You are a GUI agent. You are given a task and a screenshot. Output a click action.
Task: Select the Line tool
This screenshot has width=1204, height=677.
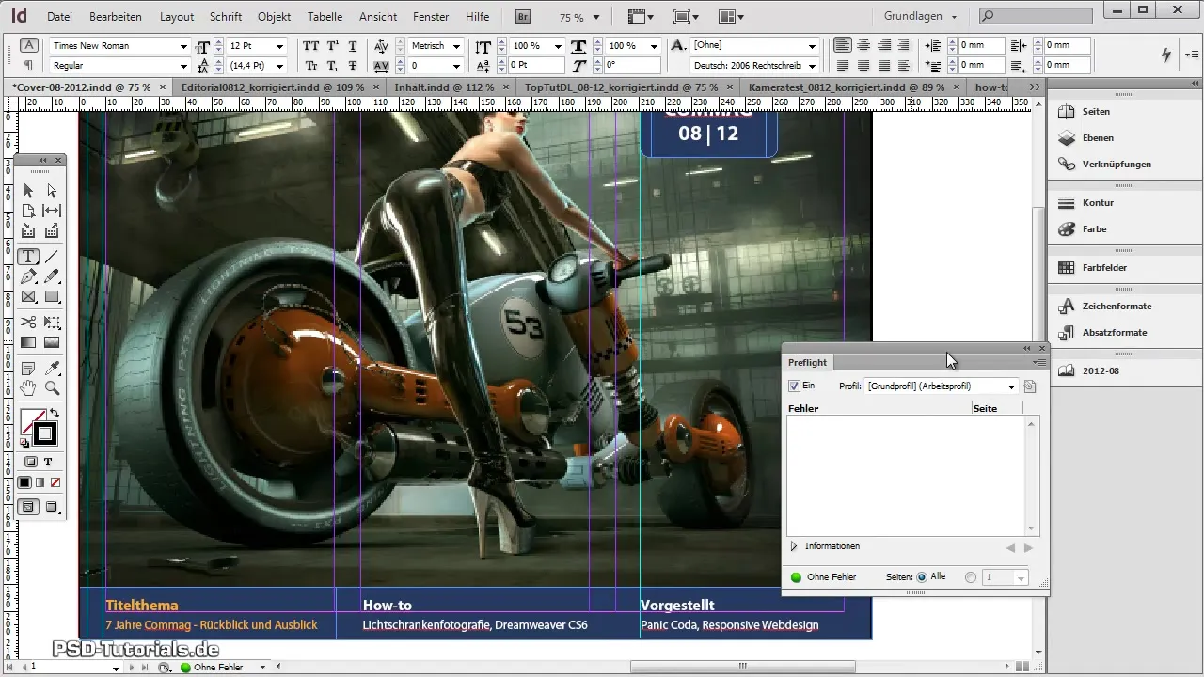[52, 256]
